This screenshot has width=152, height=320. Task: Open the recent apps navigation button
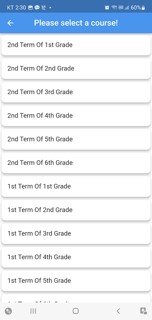pos(33,311)
